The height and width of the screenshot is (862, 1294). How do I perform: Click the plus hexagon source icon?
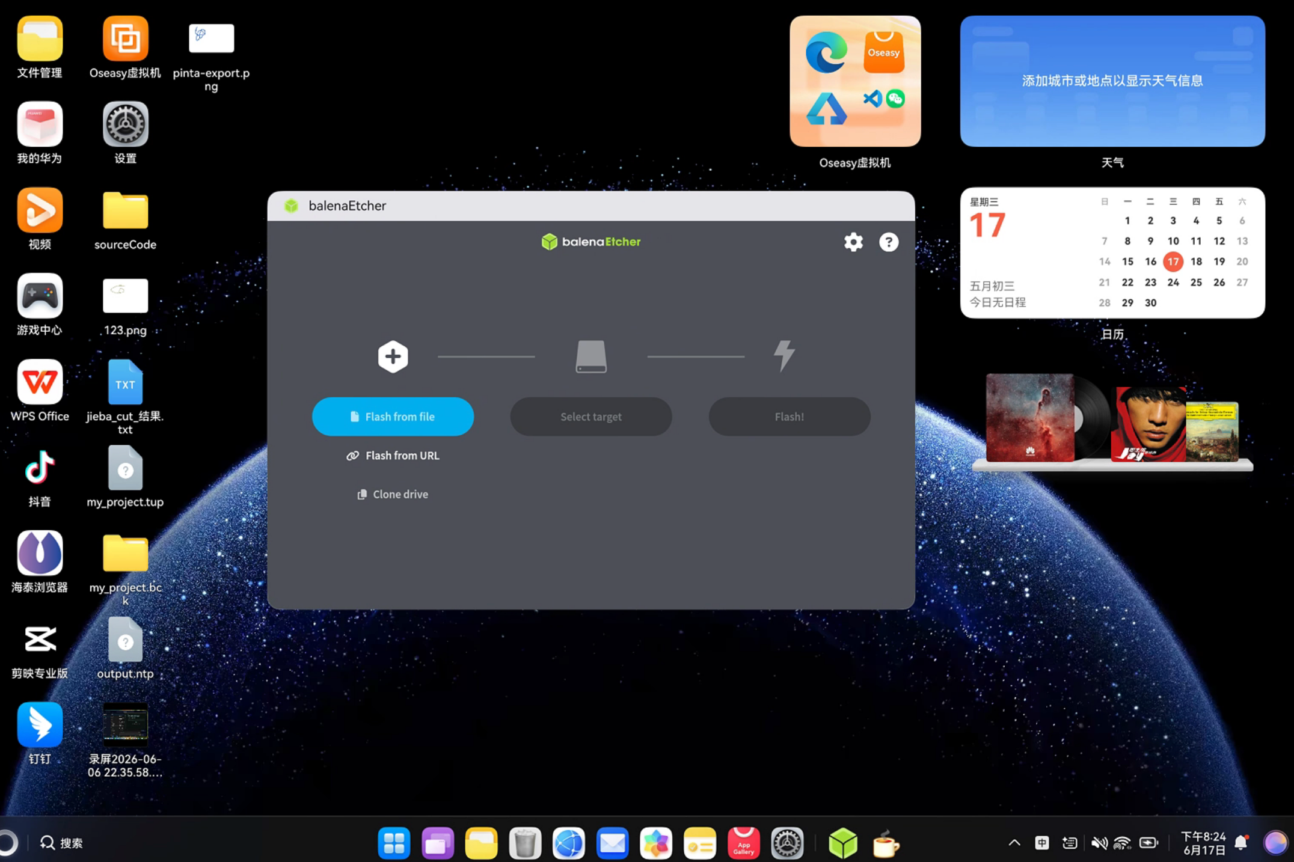(x=393, y=356)
